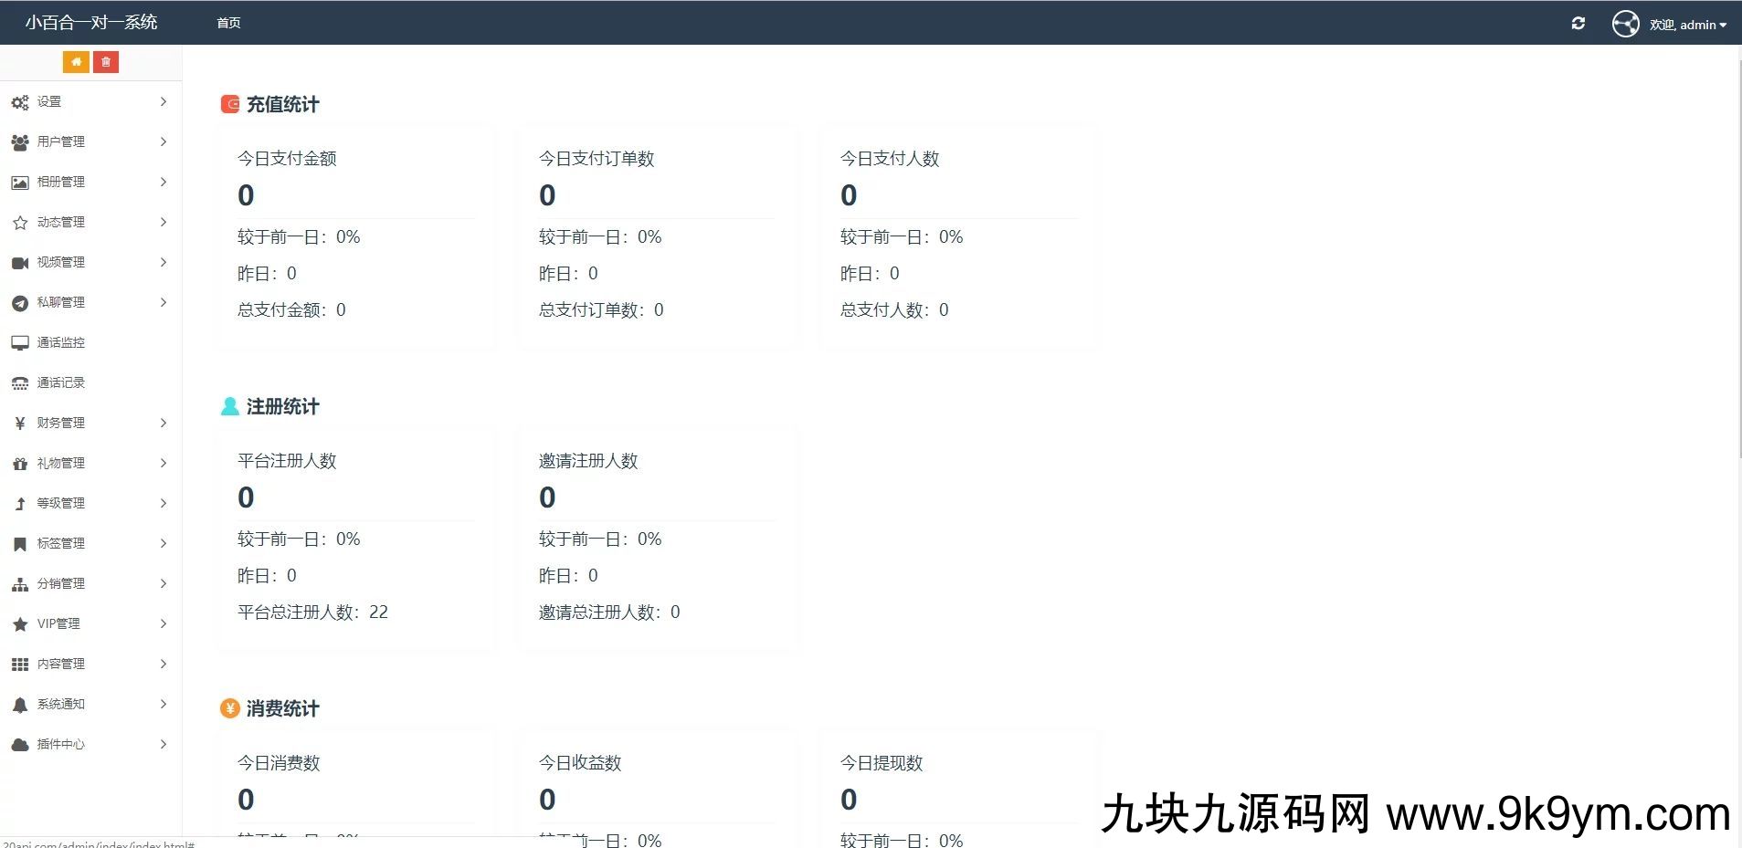Click the 礼物管理 gift icon
Screen dimensions: 1742x848
coord(20,463)
